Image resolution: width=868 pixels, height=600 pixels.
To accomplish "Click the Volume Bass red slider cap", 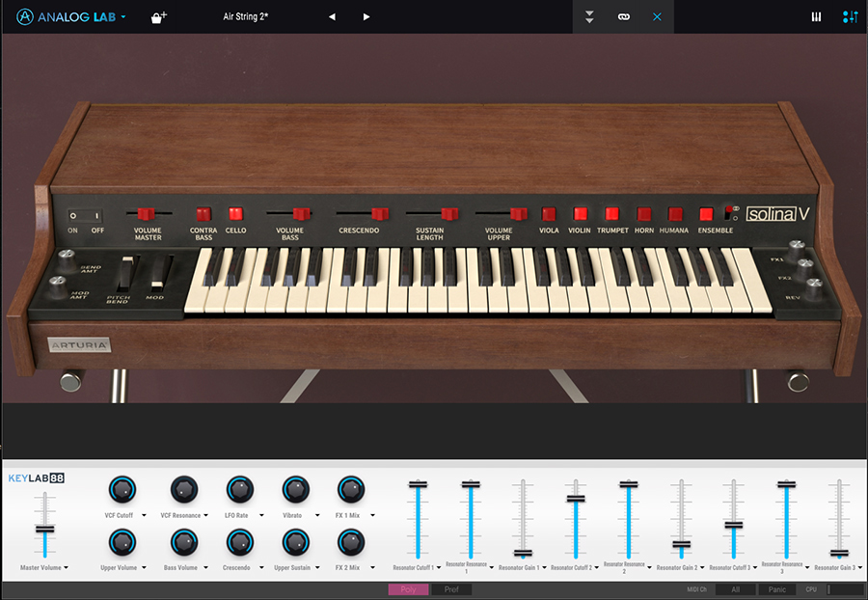I will [x=301, y=213].
